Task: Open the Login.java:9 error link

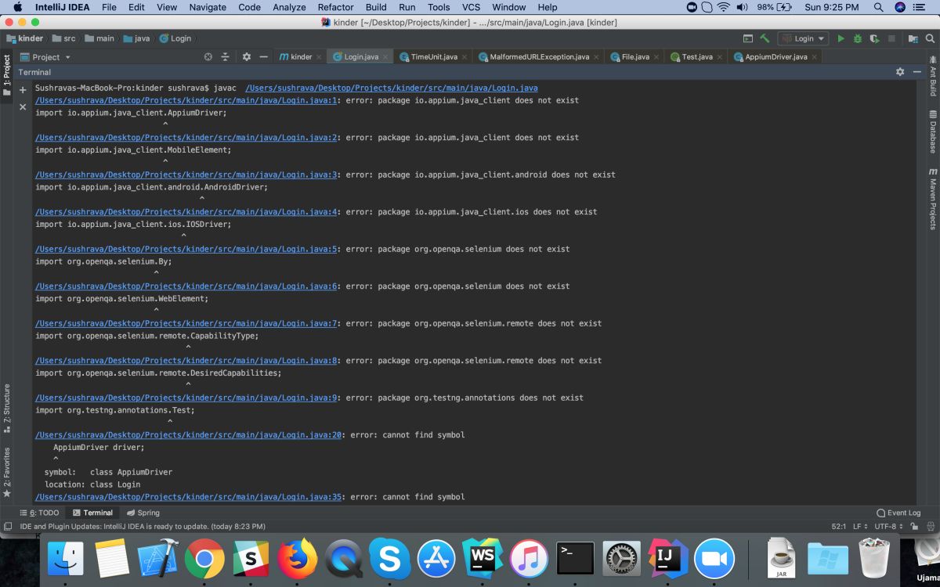Action: pos(186,398)
